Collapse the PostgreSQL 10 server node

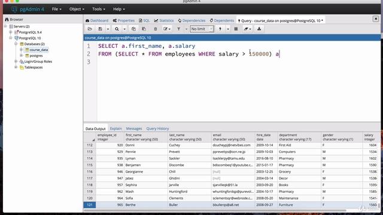(11, 38)
